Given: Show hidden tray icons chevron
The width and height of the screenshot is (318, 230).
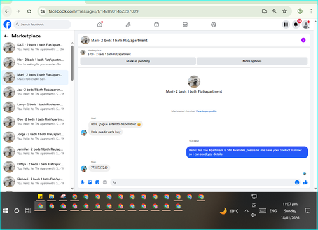Looking at the screenshot, I should [x=246, y=211].
